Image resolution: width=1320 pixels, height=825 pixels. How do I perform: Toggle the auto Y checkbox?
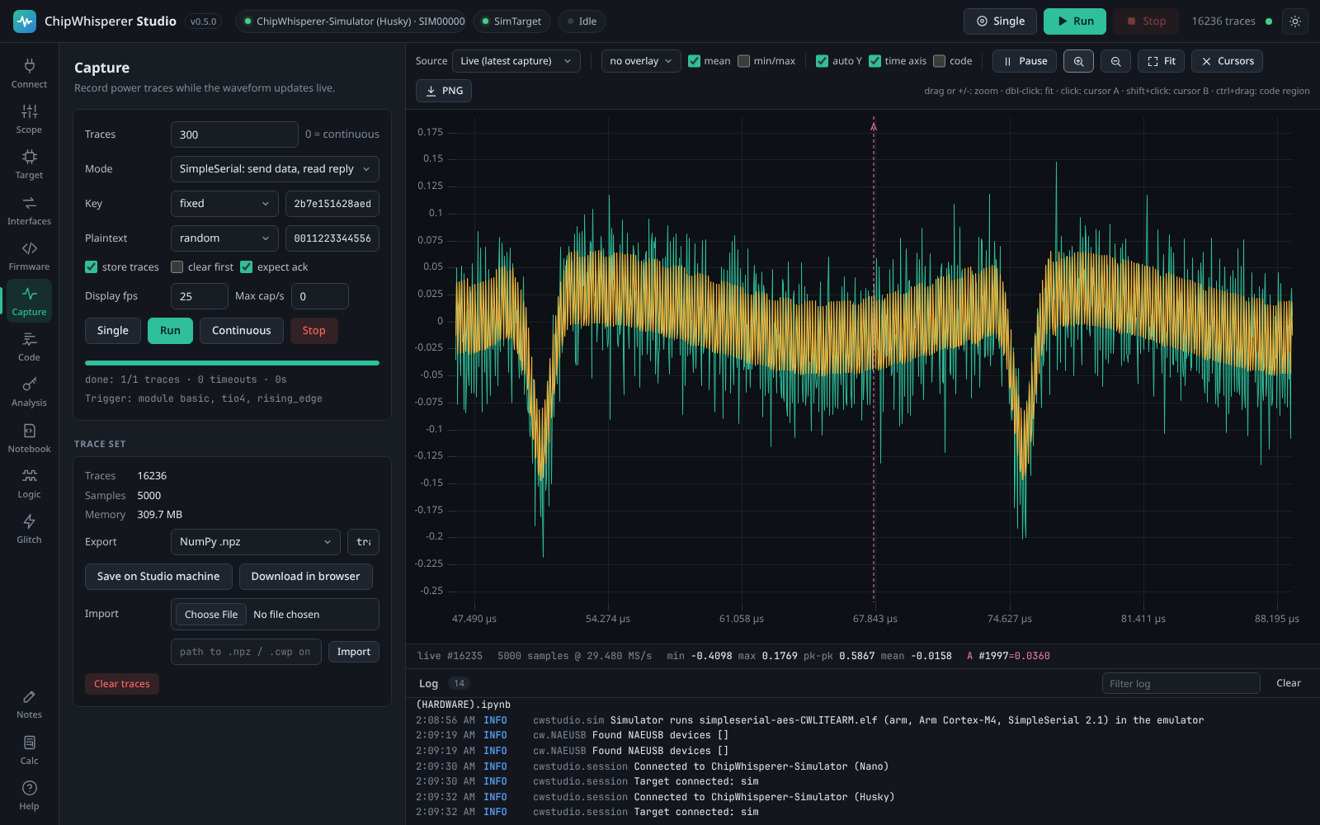[x=823, y=61]
